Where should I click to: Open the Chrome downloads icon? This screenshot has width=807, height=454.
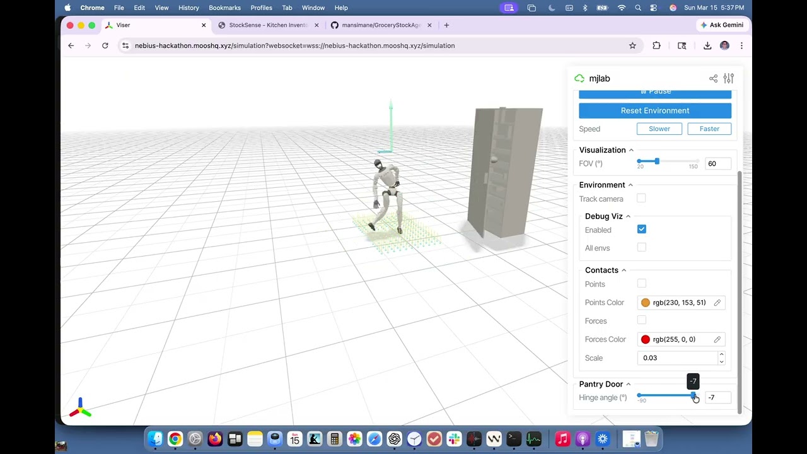707,45
